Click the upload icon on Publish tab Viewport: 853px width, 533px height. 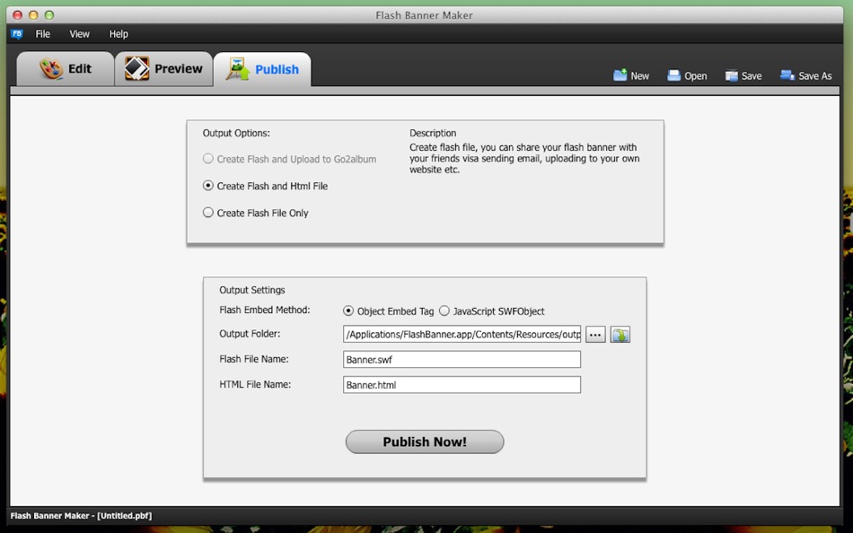click(238, 69)
